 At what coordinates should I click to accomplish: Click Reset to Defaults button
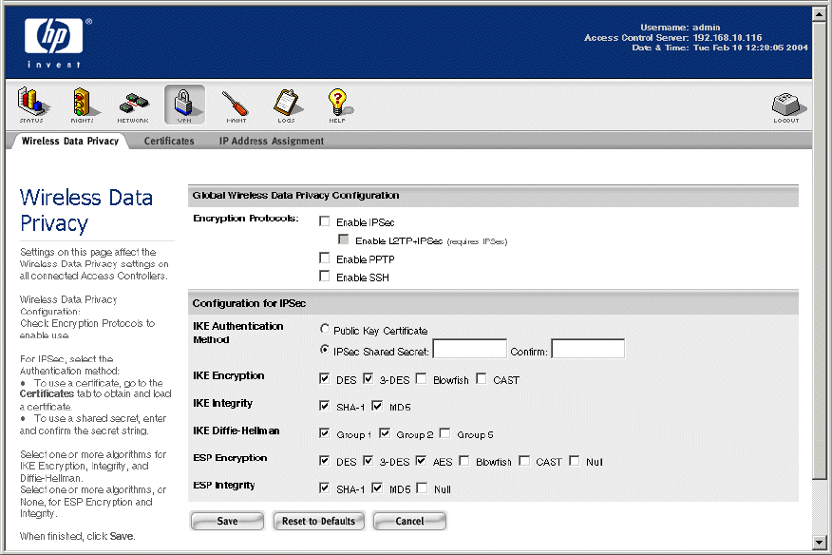[x=318, y=521]
